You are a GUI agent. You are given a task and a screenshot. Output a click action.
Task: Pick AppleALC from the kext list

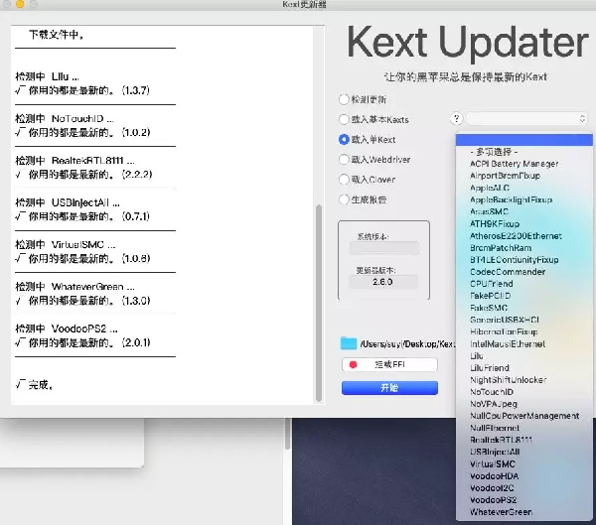click(x=491, y=188)
